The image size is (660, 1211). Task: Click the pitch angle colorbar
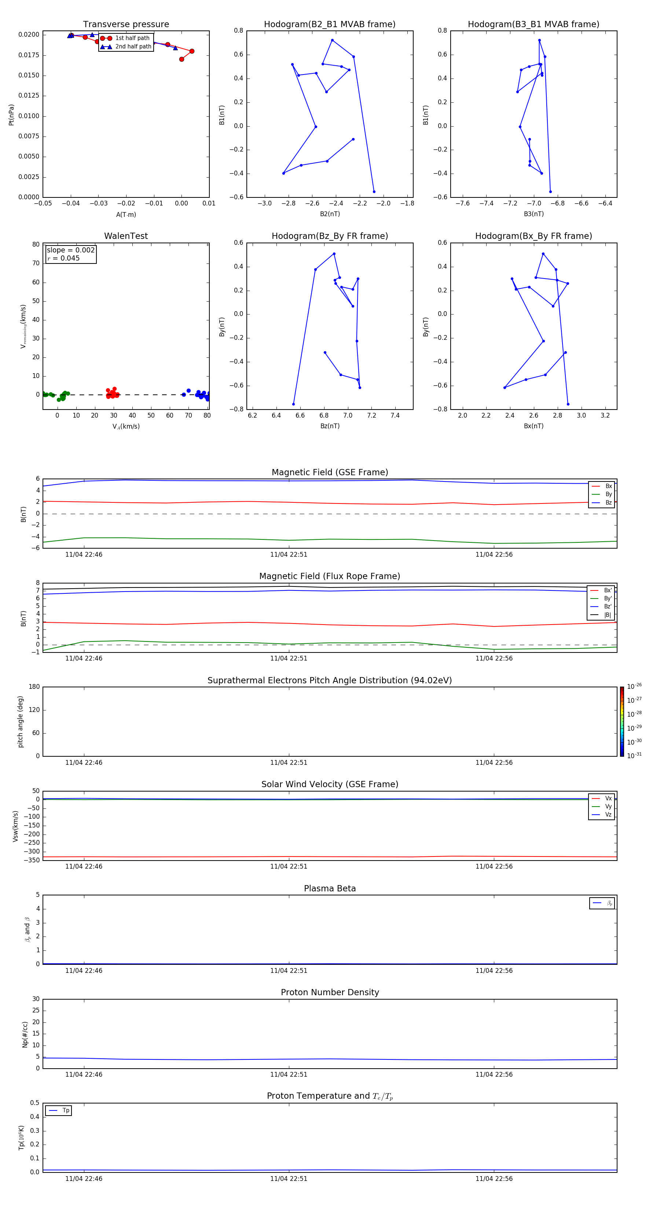(622, 721)
